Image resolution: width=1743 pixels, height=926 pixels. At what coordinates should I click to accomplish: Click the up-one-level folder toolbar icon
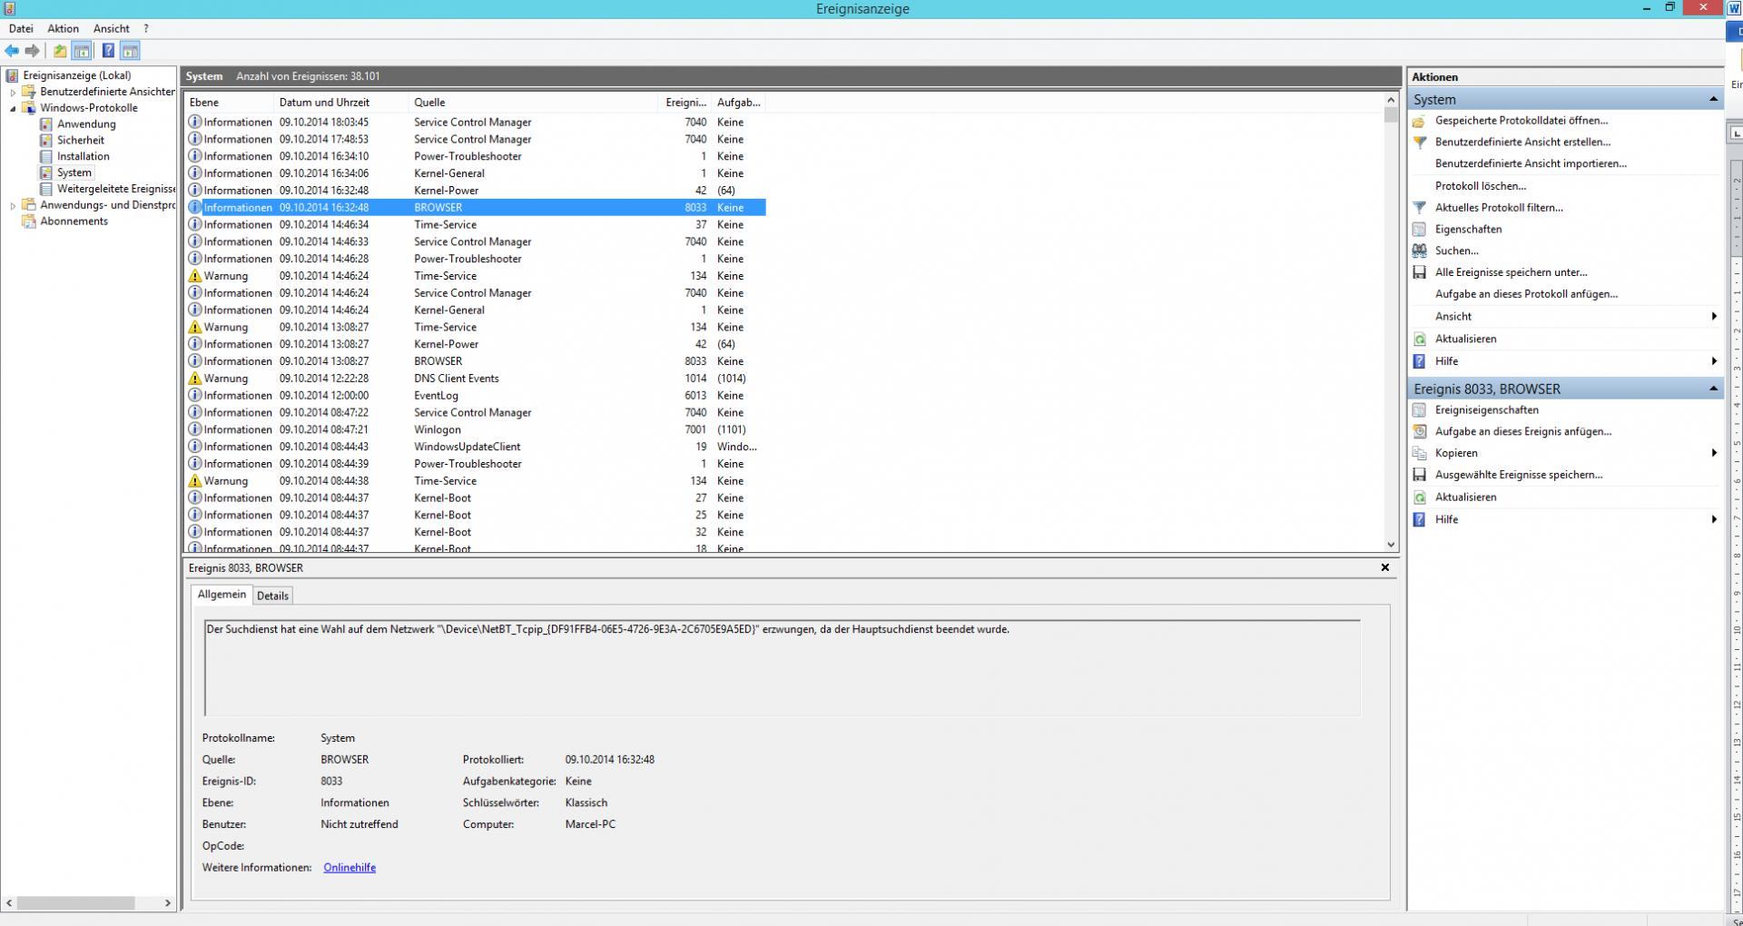60,51
